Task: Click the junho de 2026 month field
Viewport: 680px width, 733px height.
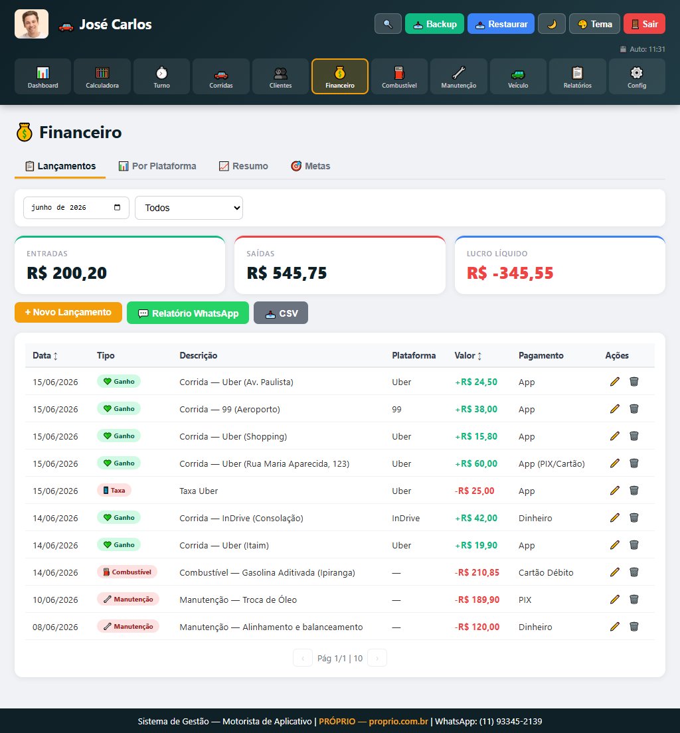Action: click(x=76, y=208)
